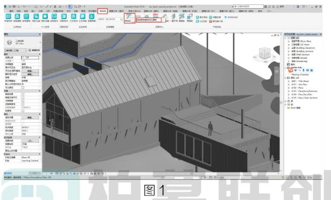Click the 1 : 100 scale on view control bar
The image size is (331, 200).
tap(49, 173)
